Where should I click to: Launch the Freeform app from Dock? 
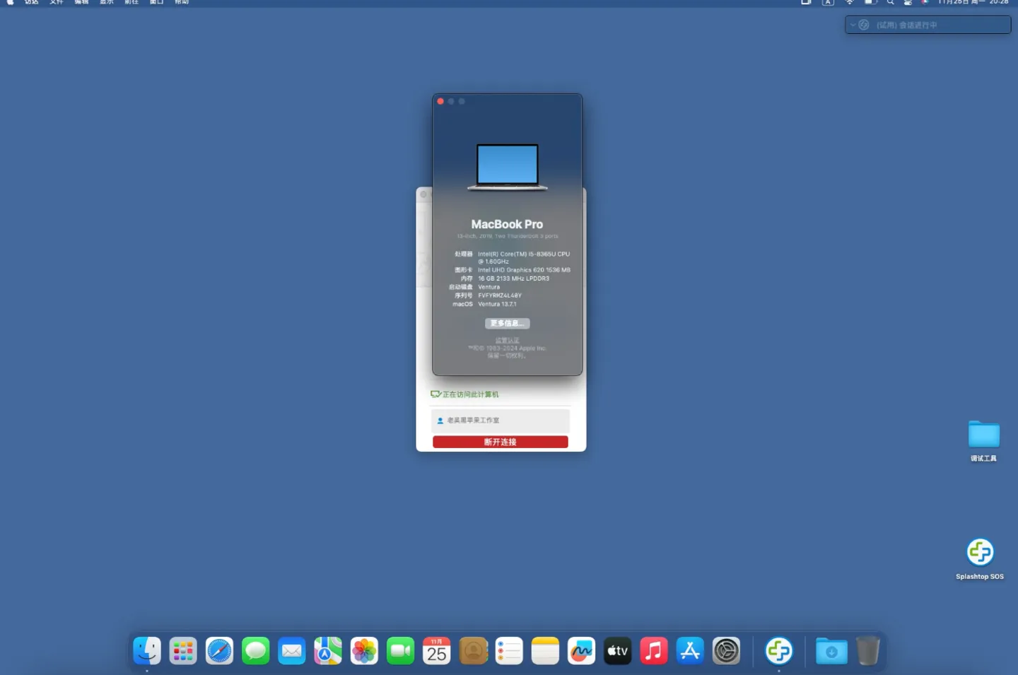581,651
